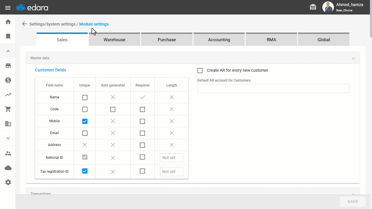Screen dimensions: 372x209
Task: Open the building icon in sidebar
Action: point(8,124)
